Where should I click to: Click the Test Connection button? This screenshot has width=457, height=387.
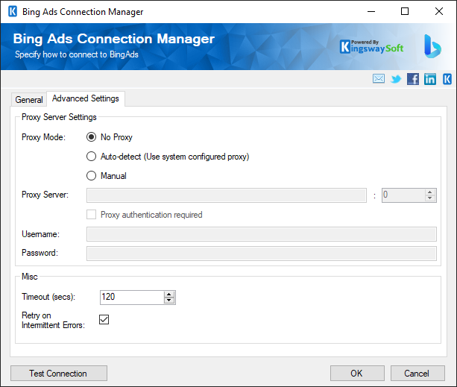click(x=59, y=374)
